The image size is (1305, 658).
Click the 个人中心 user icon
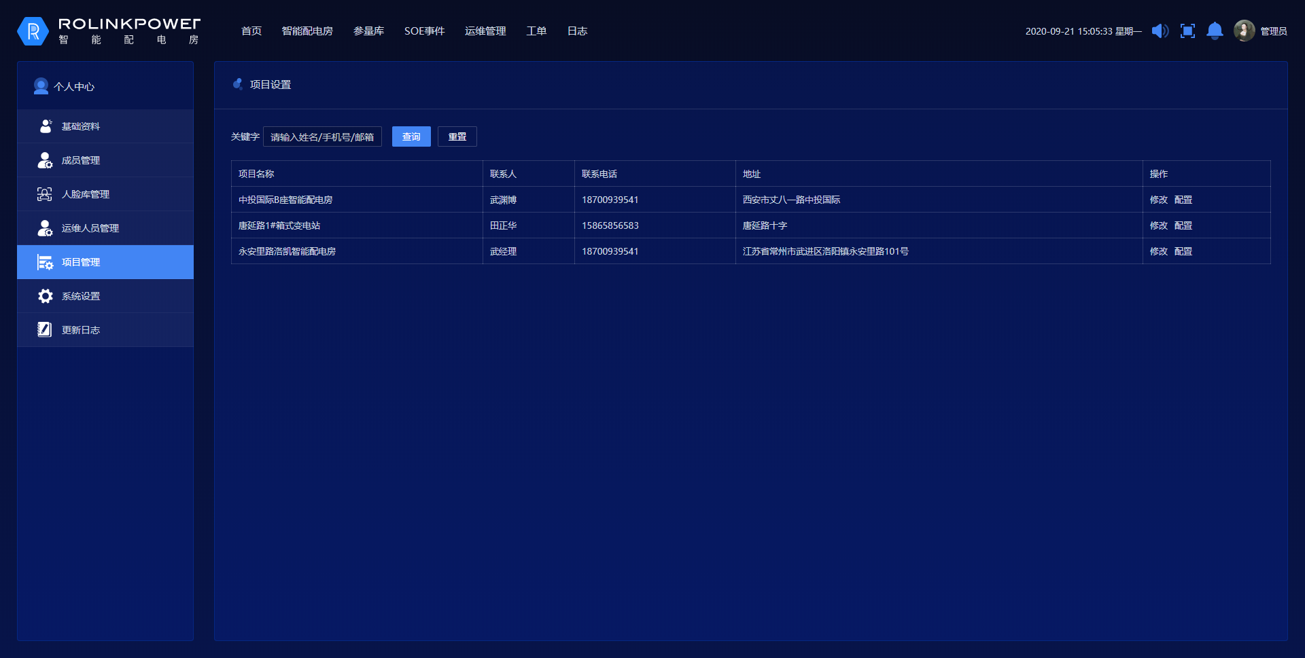pyautogui.click(x=41, y=86)
